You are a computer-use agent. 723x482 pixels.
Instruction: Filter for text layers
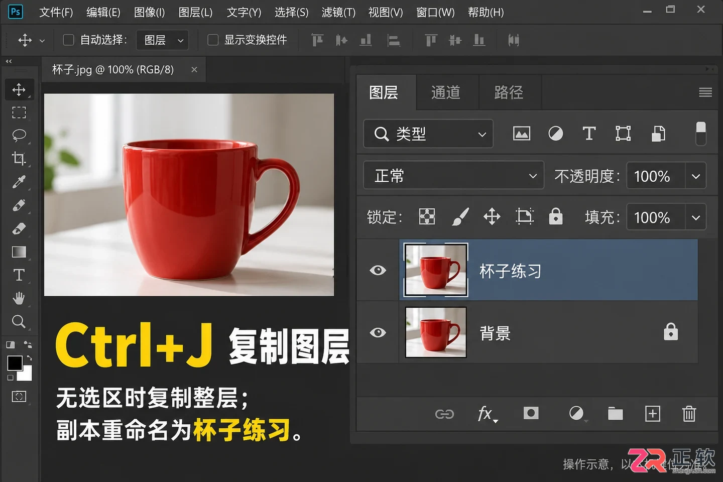click(x=589, y=134)
